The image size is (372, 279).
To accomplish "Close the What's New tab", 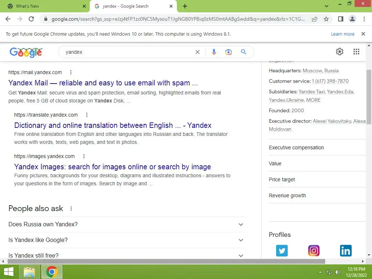I will (x=84, y=6).
